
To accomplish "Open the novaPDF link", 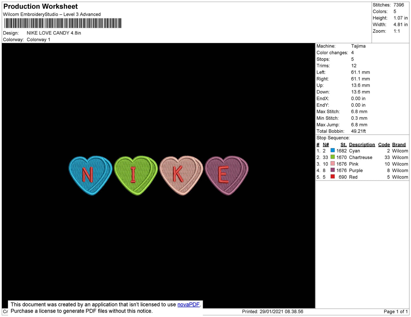I will coord(188,304).
